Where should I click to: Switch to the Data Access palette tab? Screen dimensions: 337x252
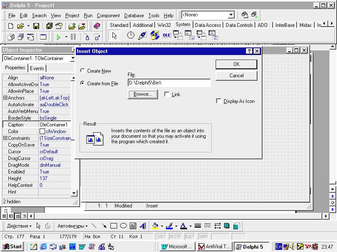click(208, 25)
